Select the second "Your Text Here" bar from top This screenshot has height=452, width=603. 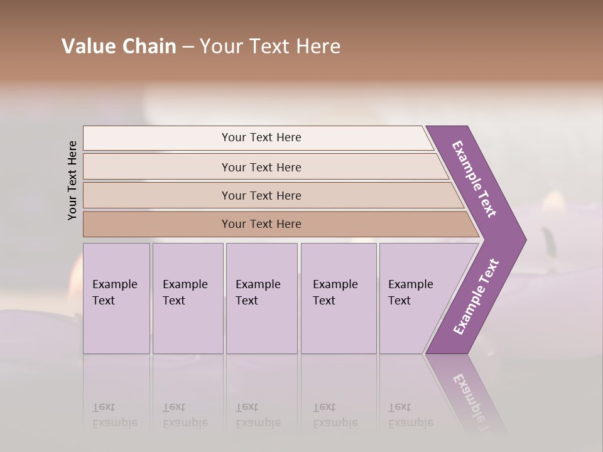(261, 167)
